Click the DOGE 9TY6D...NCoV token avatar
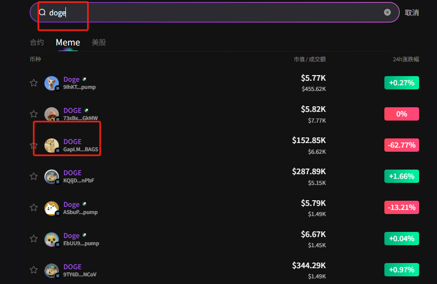437x284 pixels. (52, 271)
